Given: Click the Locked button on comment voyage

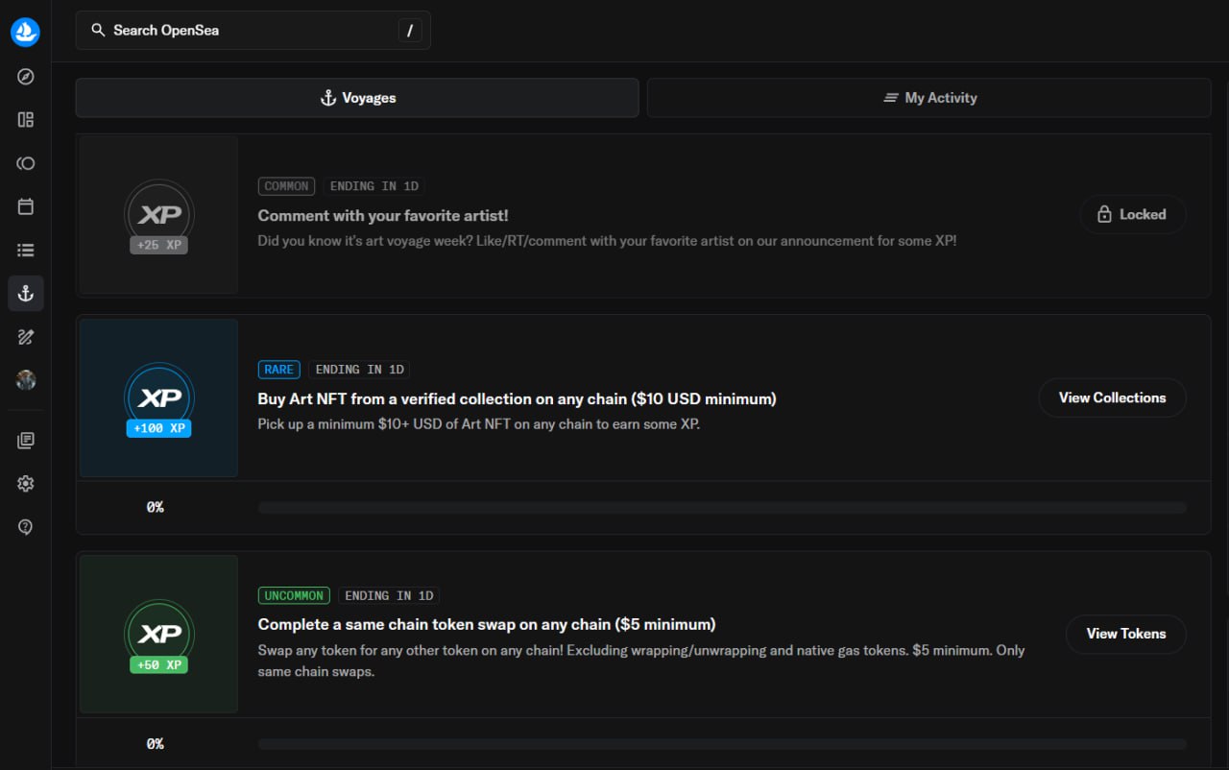Looking at the screenshot, I should [x=1133, y=215].
